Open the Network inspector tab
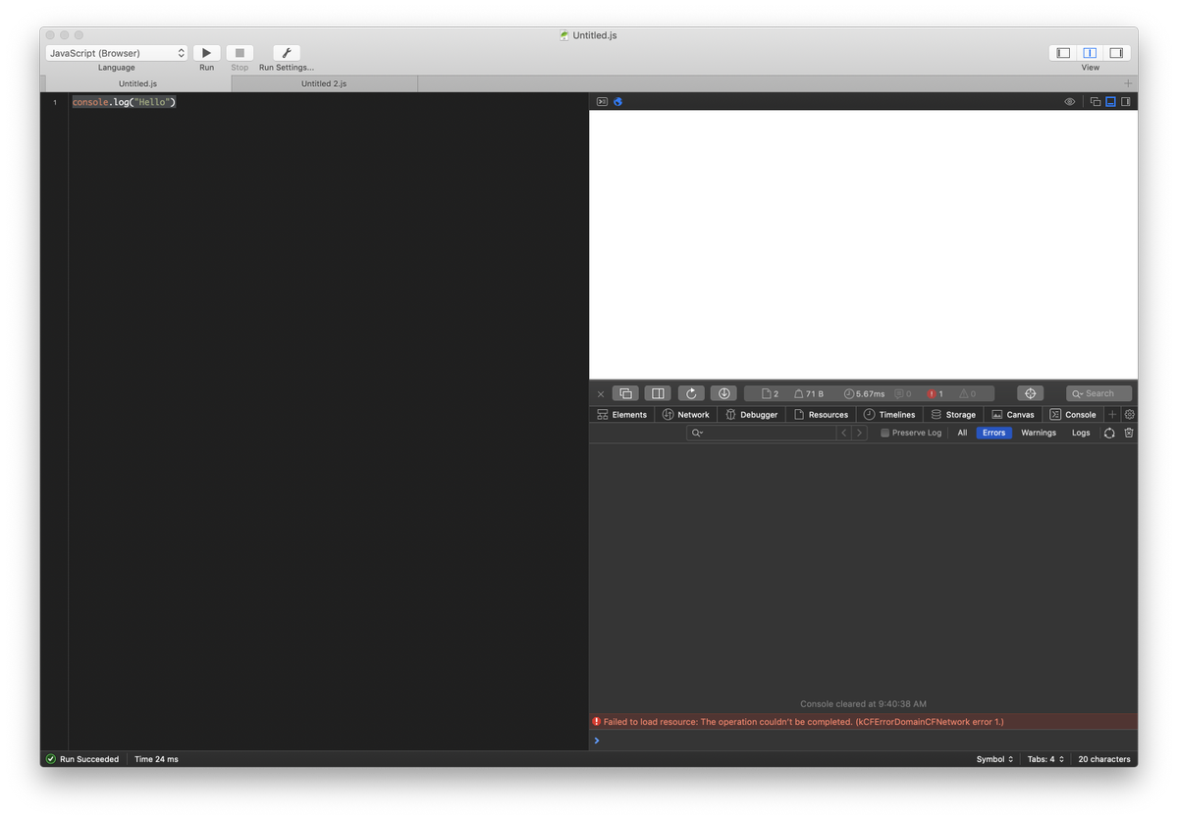This screenshot has width=1178, height=820. coord(685,414)
